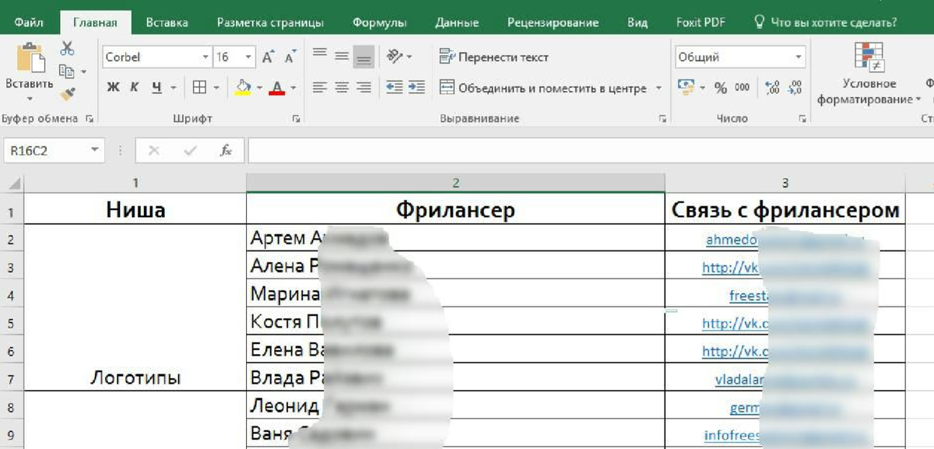Switch to the Рецензирование tab

553,23
